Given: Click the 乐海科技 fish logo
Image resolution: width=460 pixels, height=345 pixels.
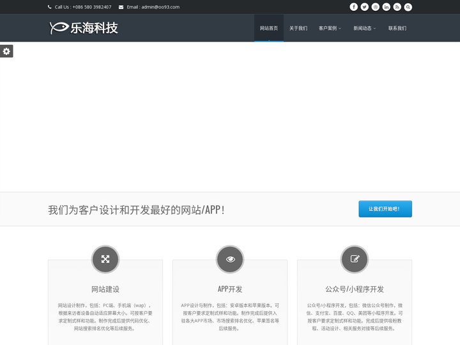Looking at the screenshot, I should click(84, 28).
